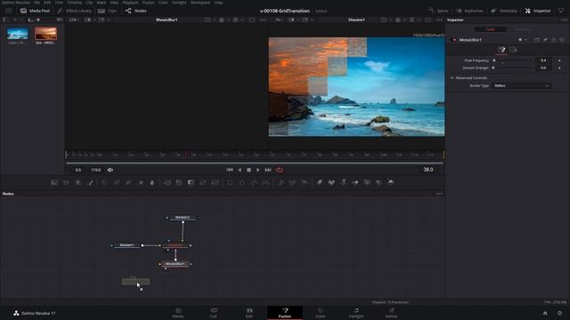570x320 pixels.
Task: Open the Border Type Reflect dropdown
Action: click(521, 85)
